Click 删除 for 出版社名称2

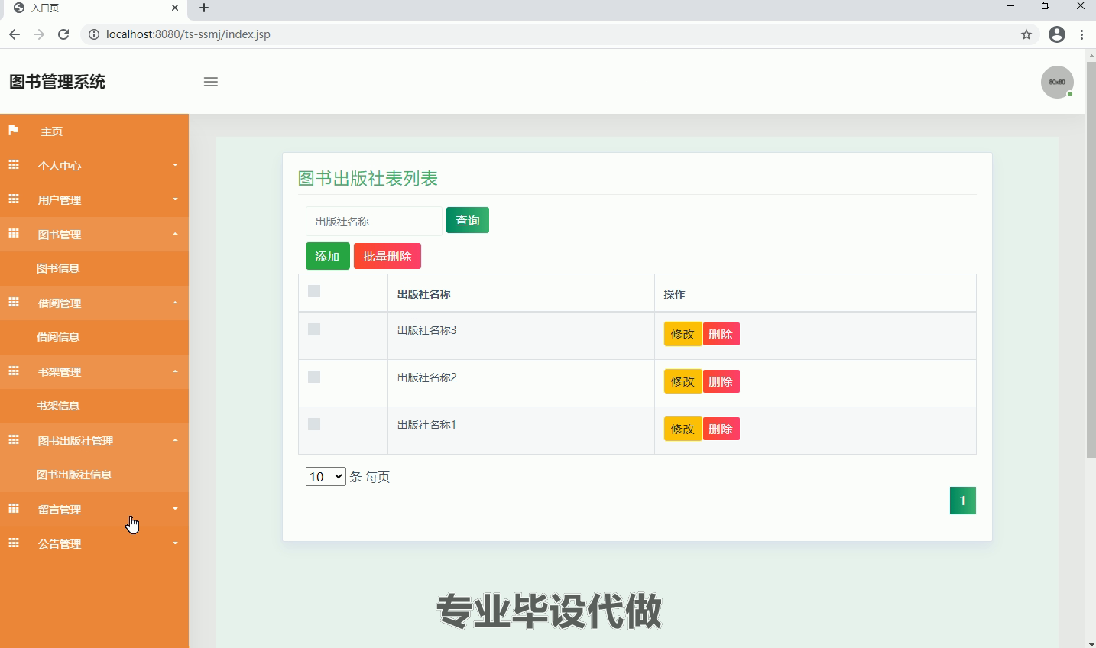[721, 381]
